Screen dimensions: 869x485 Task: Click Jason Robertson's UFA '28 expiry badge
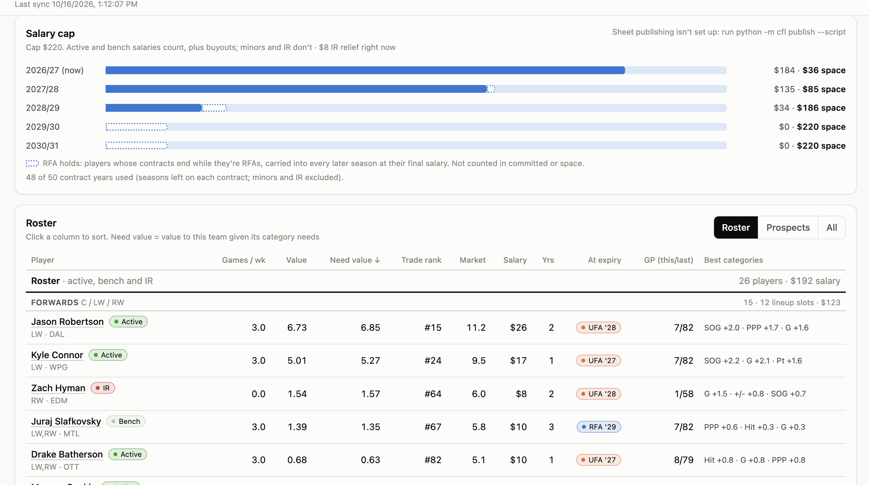[598, 327]
